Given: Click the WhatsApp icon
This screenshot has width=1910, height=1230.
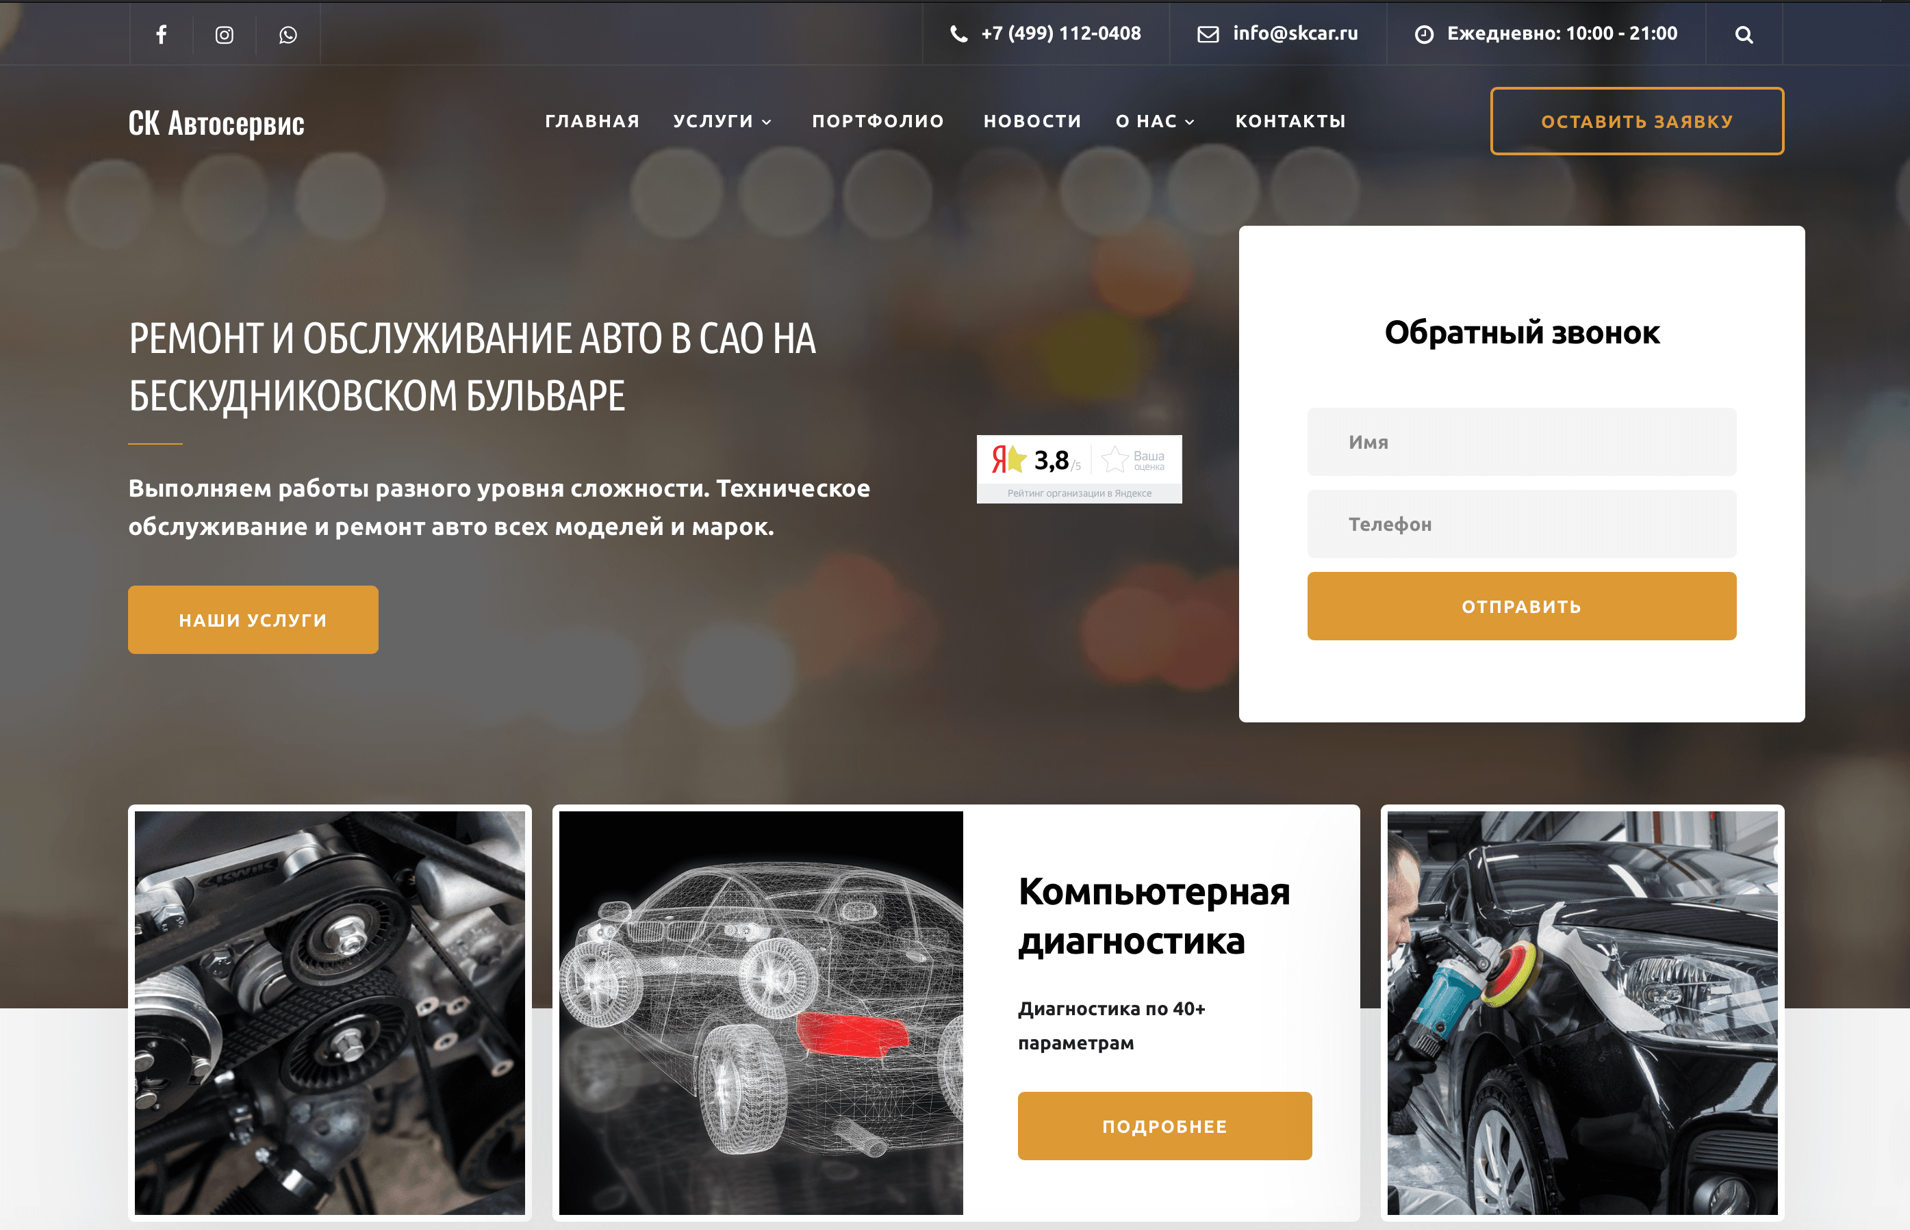Looking at the screenshot, I should click(288, 34).
